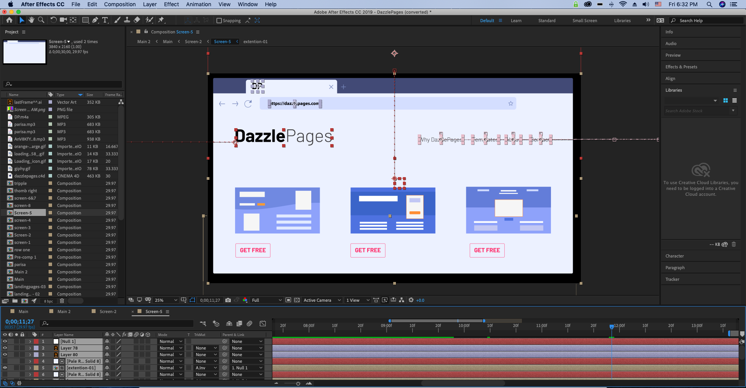Open Mode dropdown for Layer 80

(x=171, y=355)
